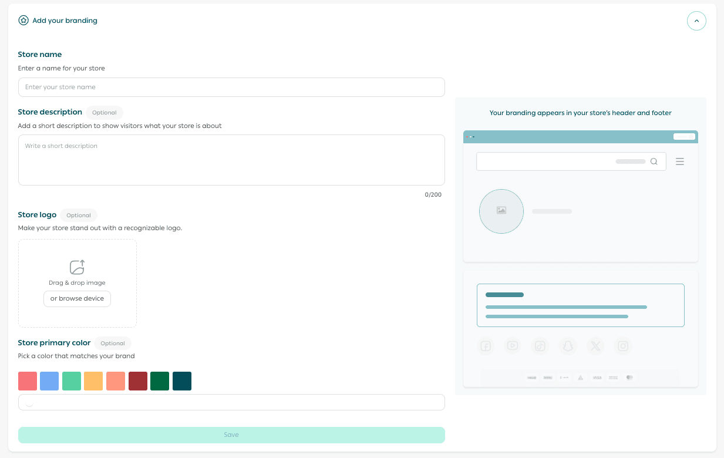Click the X (Twitter) icon in the footer preview

pos(595,346)
